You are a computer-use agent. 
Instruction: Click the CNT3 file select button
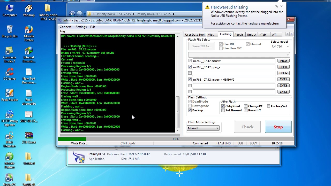tap(283, 92)
